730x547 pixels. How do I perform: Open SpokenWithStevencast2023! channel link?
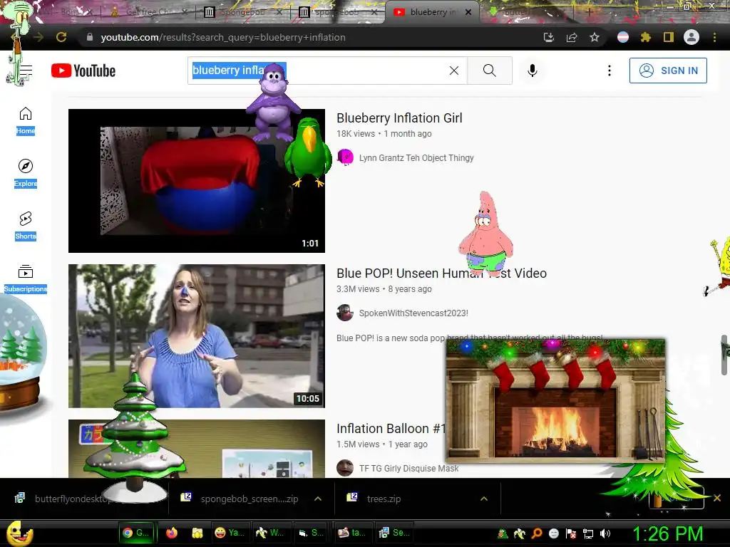point(413,313)
